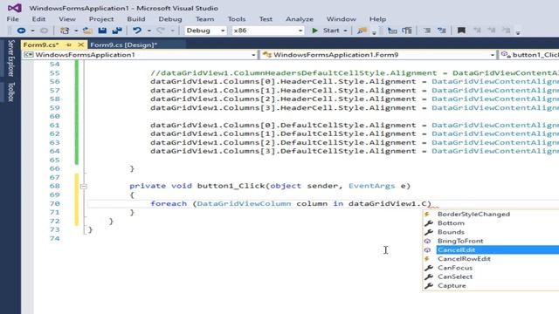Comment out the selected lines icon
This screenshot has width=559, height=314.
pos(427,31)
